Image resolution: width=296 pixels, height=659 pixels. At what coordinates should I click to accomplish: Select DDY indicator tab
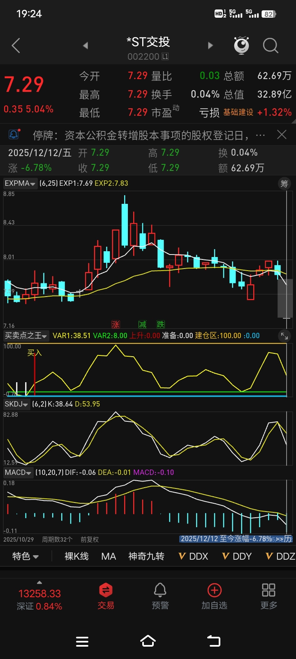237,556
